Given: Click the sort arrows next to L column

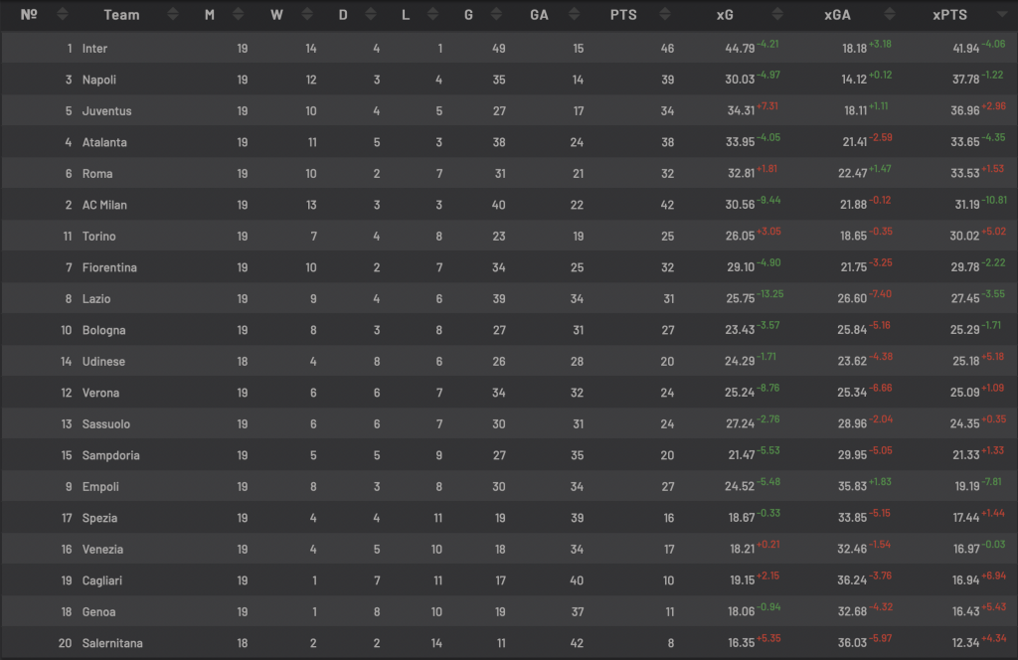Looking at the screenshot, I should click(x=434, y=15).
